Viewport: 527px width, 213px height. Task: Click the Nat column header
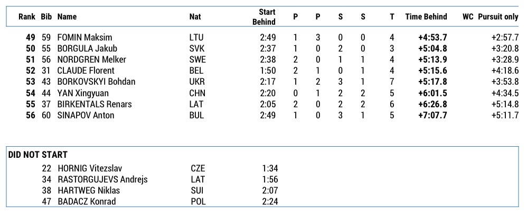(x=195, y=17)
